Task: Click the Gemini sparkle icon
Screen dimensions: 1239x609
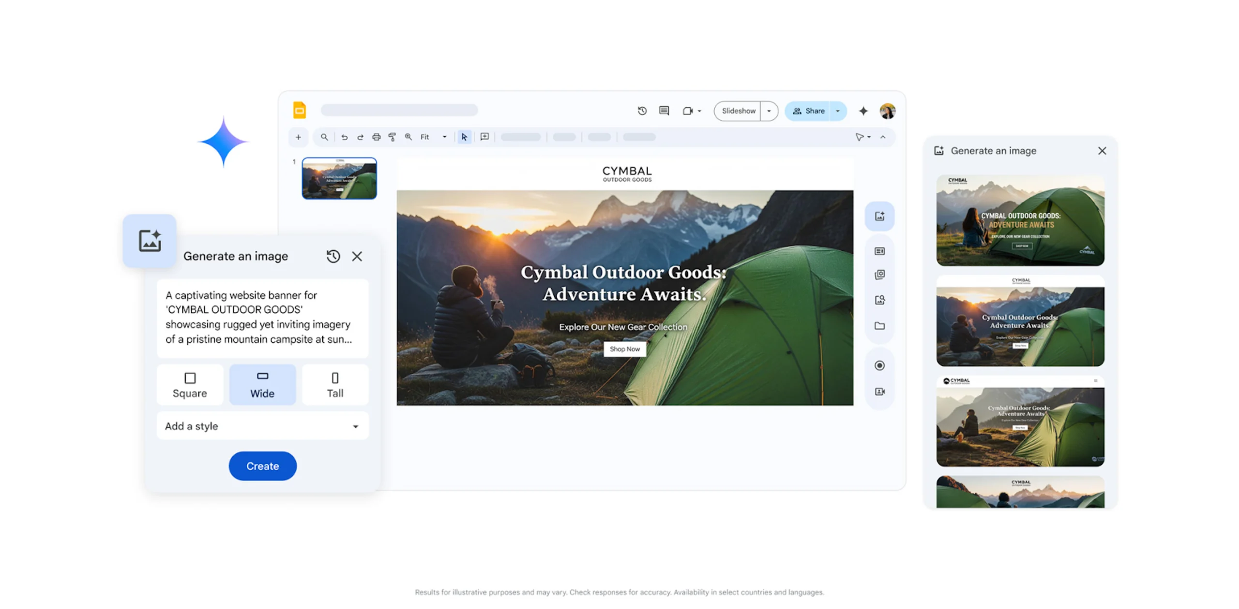Action: [x=863, y=111]
